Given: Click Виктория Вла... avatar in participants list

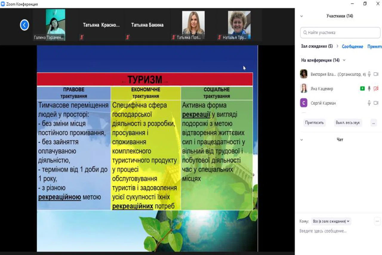Looking at the screenshot, I should click(304, 74).
